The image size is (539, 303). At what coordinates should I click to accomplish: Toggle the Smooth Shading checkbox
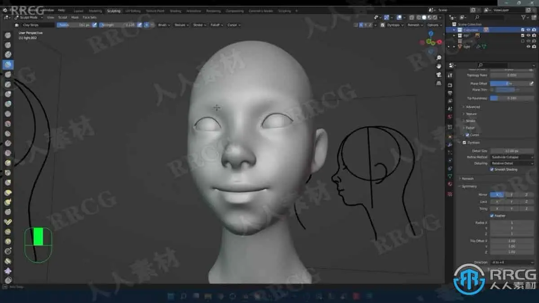pos(491,169)
